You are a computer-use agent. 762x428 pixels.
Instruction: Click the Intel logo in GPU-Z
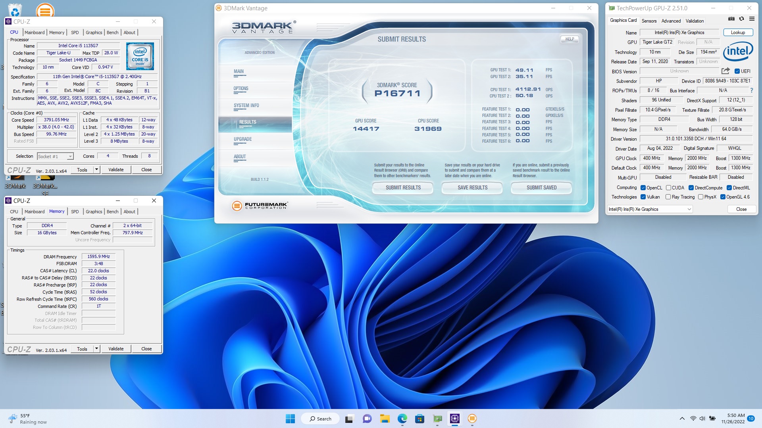click(738, 52)
